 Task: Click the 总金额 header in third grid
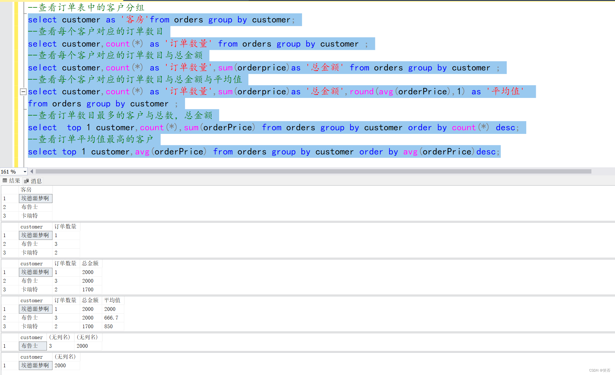click(x=90, y=263)
